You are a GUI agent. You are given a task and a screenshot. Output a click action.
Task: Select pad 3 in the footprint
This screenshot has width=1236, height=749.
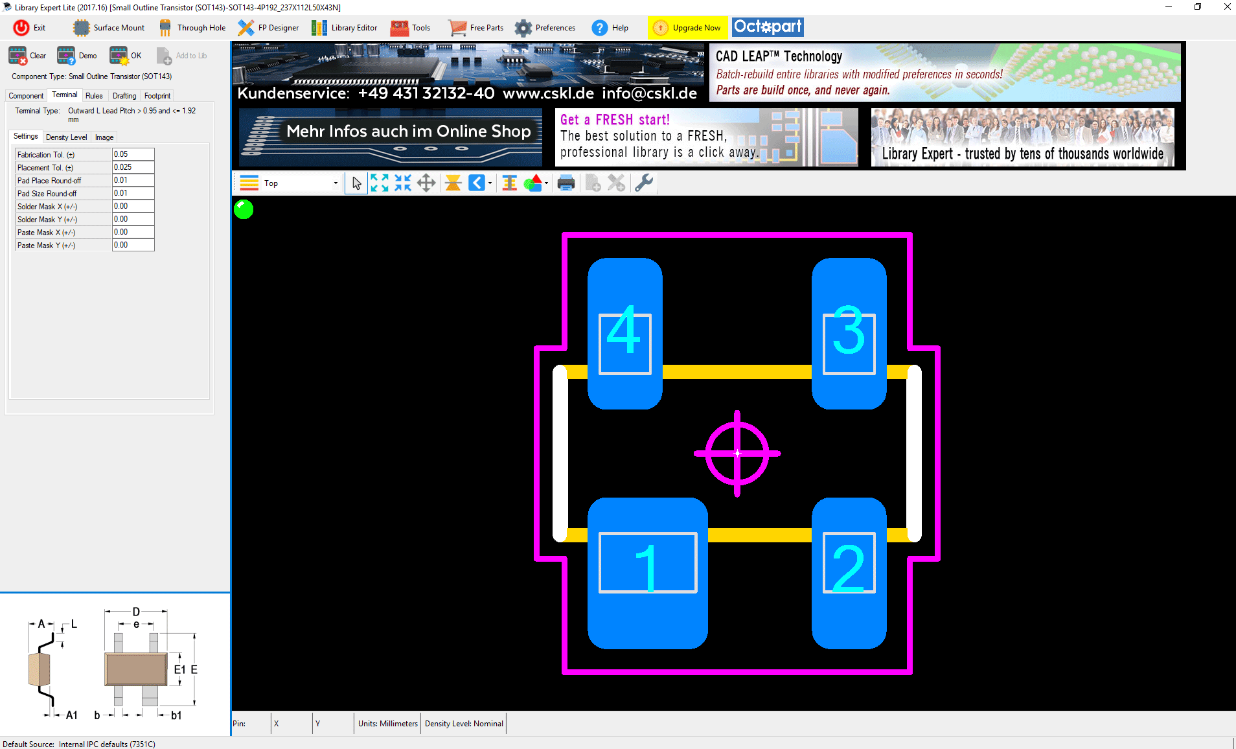click(849, 334)
